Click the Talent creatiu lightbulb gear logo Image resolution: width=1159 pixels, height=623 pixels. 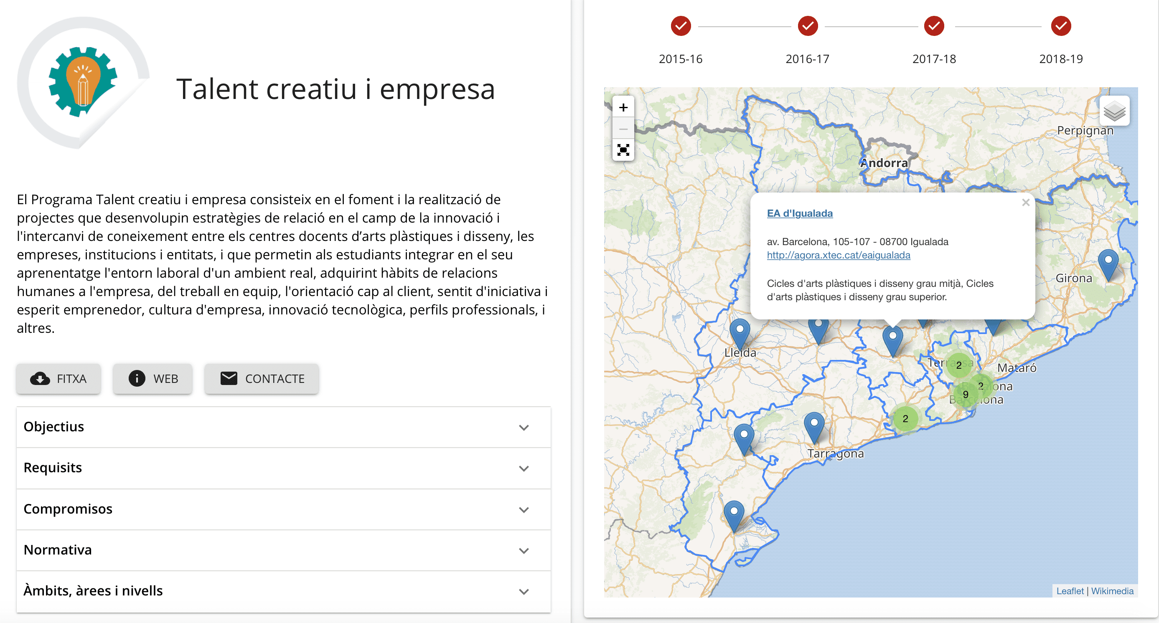point(83,83)
